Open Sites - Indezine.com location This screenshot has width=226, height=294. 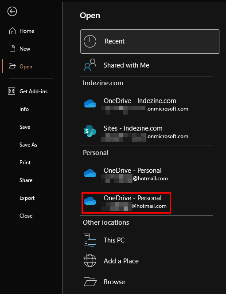click(147, 132)
